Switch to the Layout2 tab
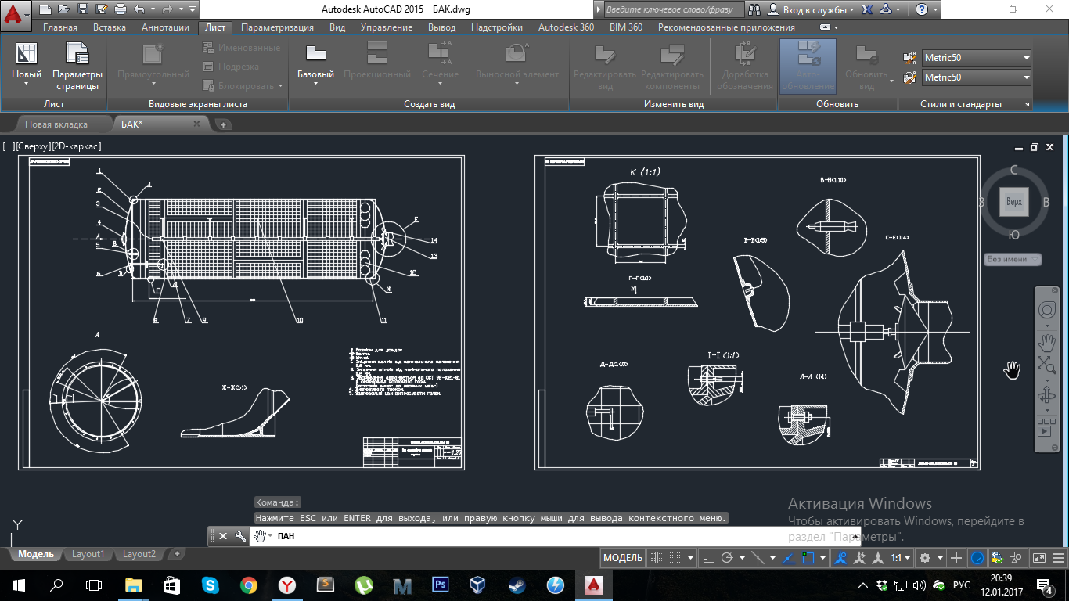 (139, 554)
